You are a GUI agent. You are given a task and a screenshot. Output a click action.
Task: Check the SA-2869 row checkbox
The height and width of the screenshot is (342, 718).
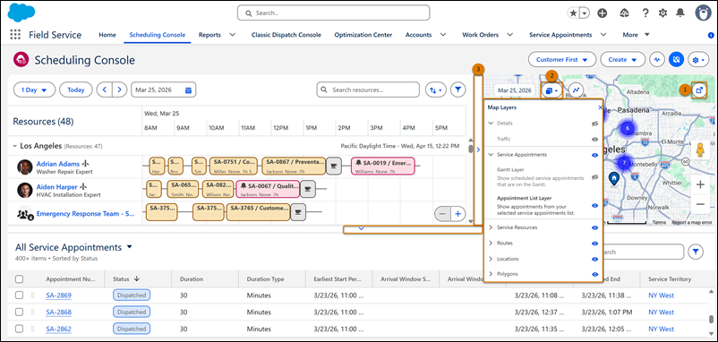[19, 295]
